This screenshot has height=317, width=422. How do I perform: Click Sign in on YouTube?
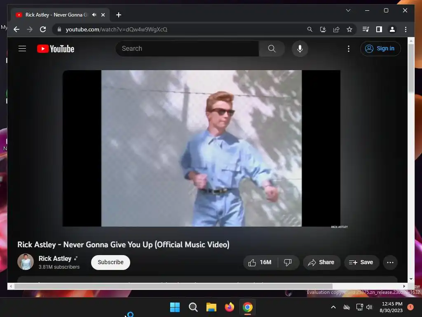point(380,49)
